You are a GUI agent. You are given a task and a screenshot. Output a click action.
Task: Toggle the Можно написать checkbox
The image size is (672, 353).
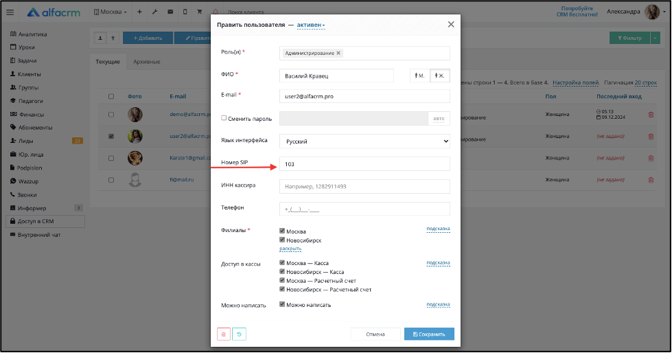282,304
